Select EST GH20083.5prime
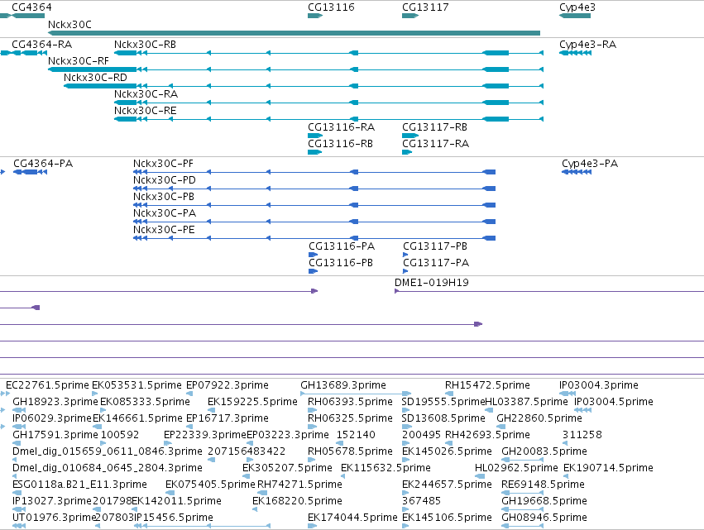 pos(544,452)
